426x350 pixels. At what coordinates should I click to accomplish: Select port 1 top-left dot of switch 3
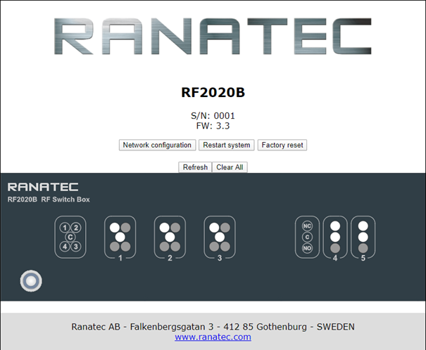(x=214, y=228)
